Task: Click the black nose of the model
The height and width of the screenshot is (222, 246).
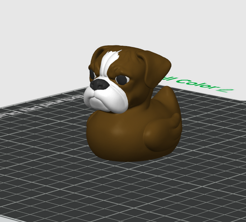Action: tap(99, 84)
